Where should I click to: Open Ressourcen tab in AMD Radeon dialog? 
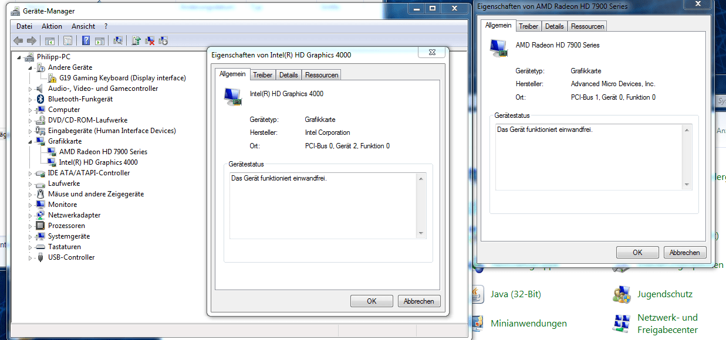[587, 26]
